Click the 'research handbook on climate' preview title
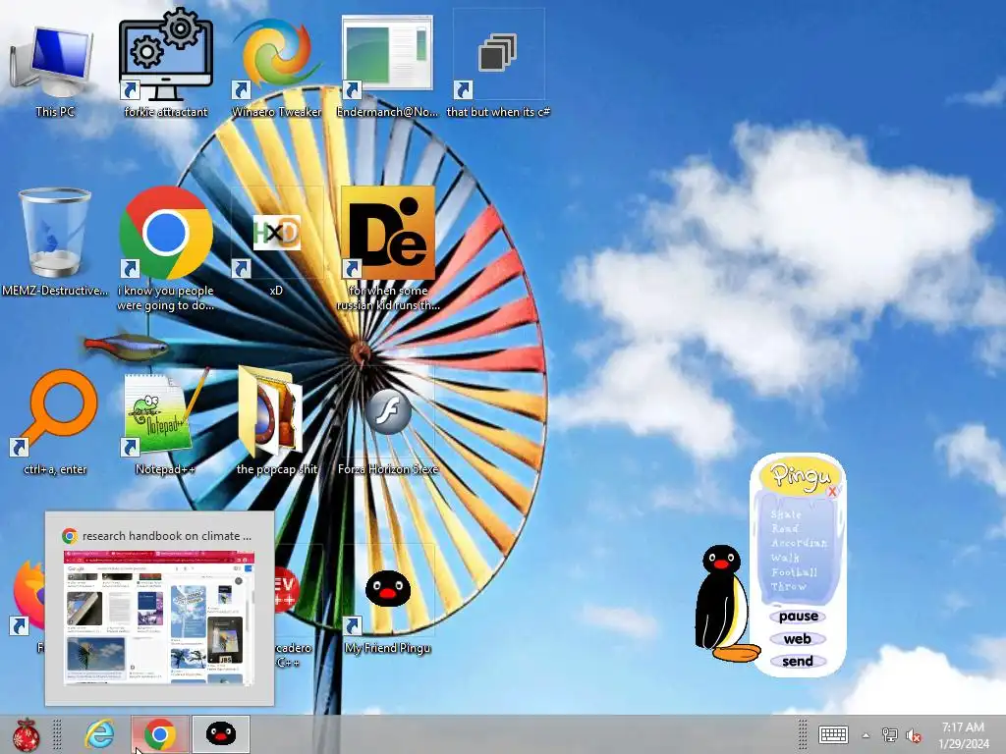The image size is (1006, 754). 167,536
